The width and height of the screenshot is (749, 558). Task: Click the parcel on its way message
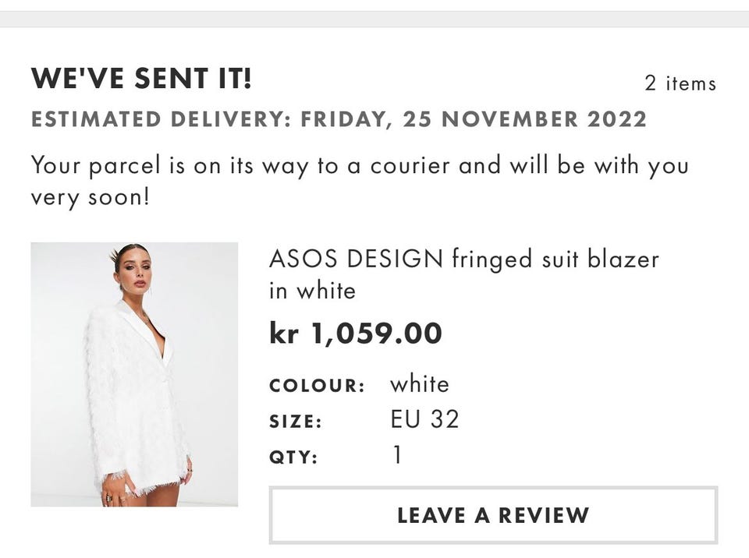point(359,181)
